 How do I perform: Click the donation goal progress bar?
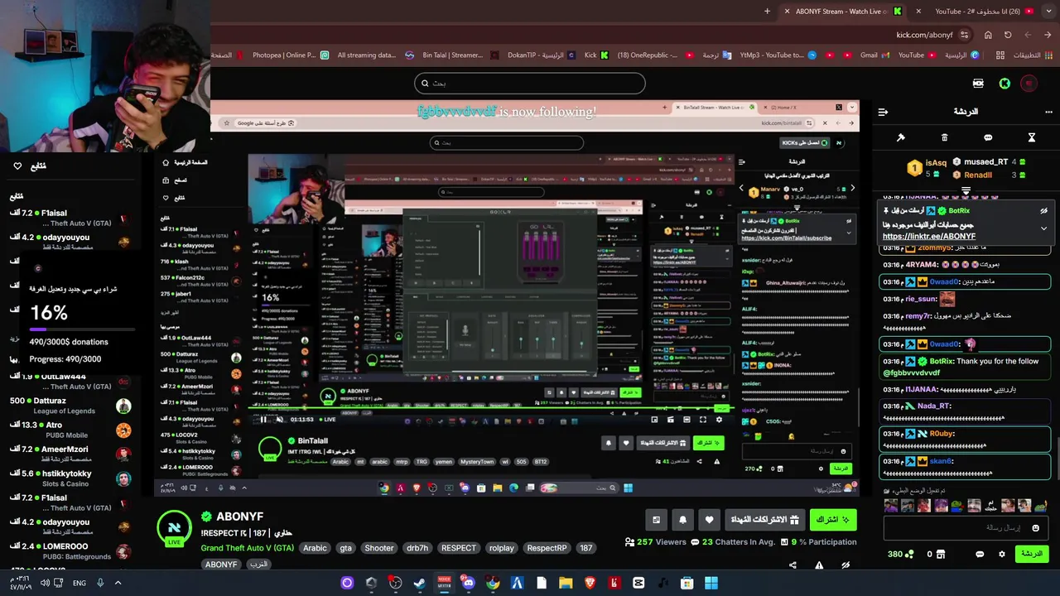click(82, 329)
